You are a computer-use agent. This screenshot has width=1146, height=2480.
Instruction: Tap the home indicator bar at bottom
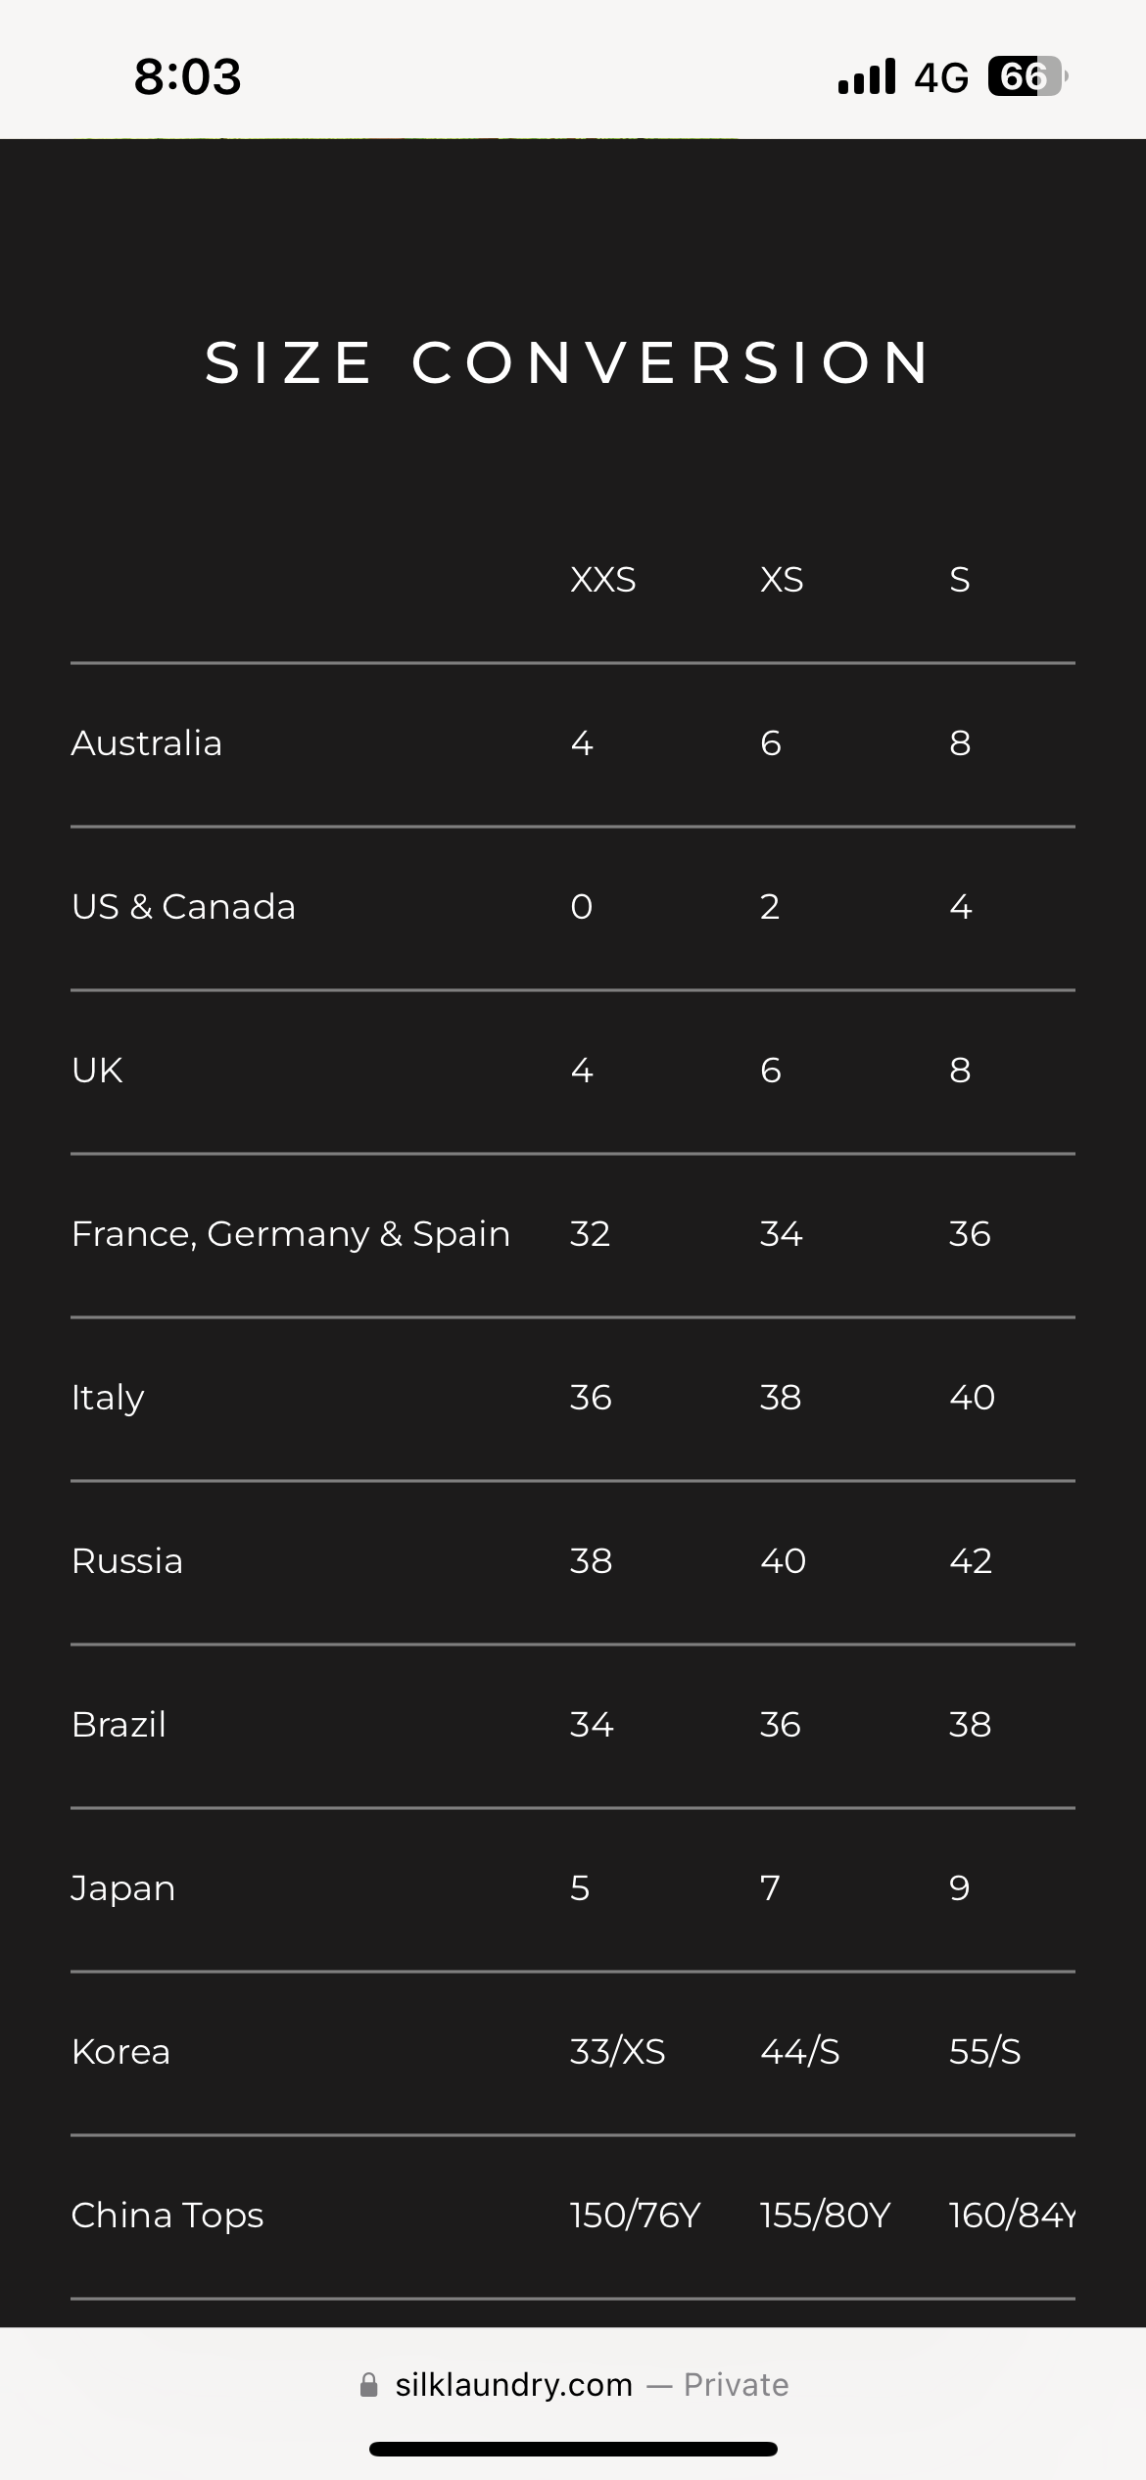(573, 2449)
